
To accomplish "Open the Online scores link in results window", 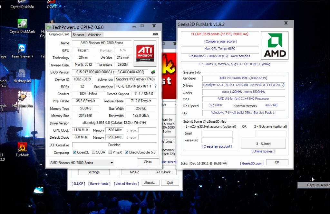I will (x=263, y=151).
